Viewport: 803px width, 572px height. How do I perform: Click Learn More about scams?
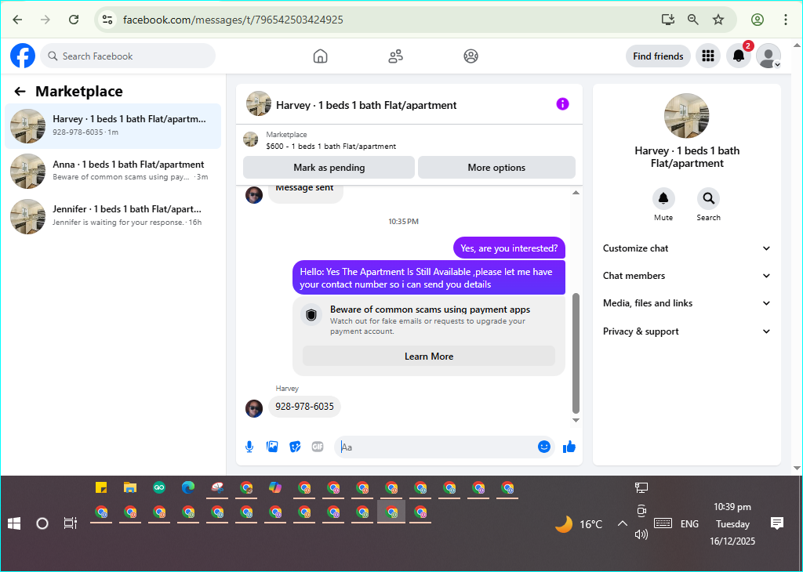(x=429, y=356)
